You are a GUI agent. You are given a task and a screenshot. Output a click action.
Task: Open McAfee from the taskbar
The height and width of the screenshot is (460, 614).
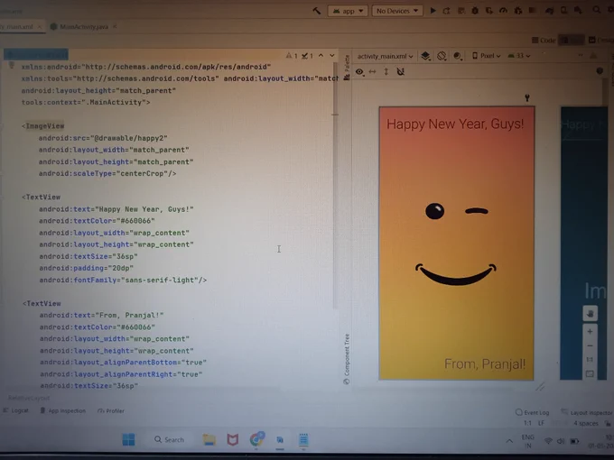coord(233,439)
